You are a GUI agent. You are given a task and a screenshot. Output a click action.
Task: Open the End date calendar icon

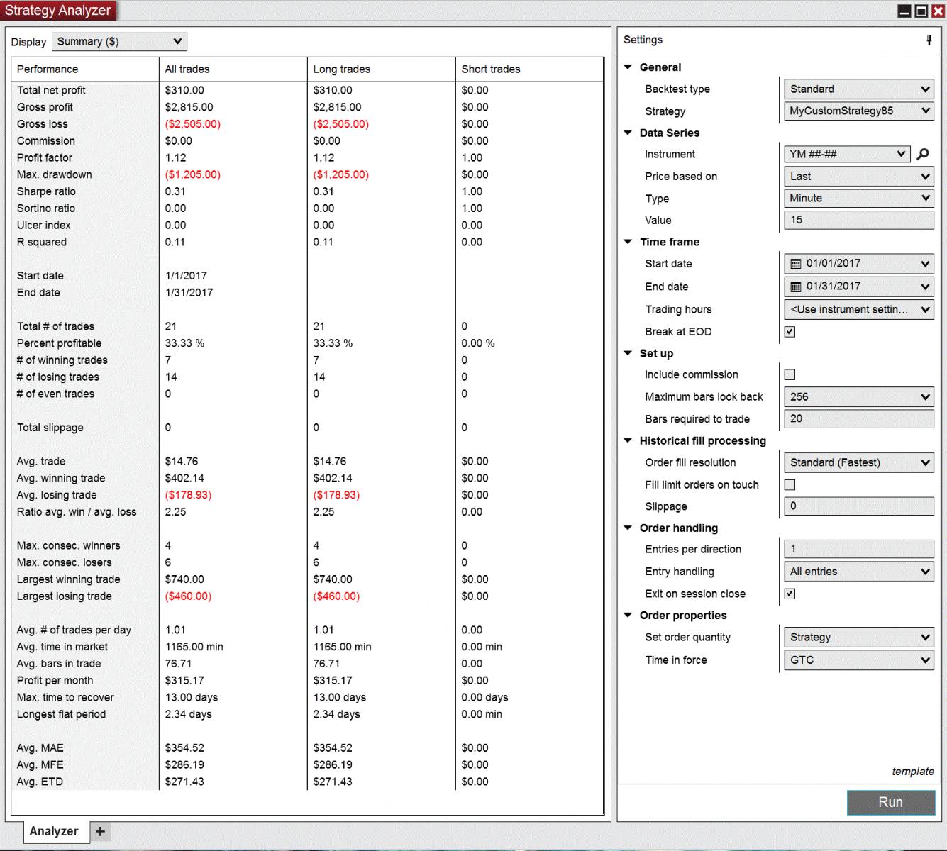click(x=795, y=287)
